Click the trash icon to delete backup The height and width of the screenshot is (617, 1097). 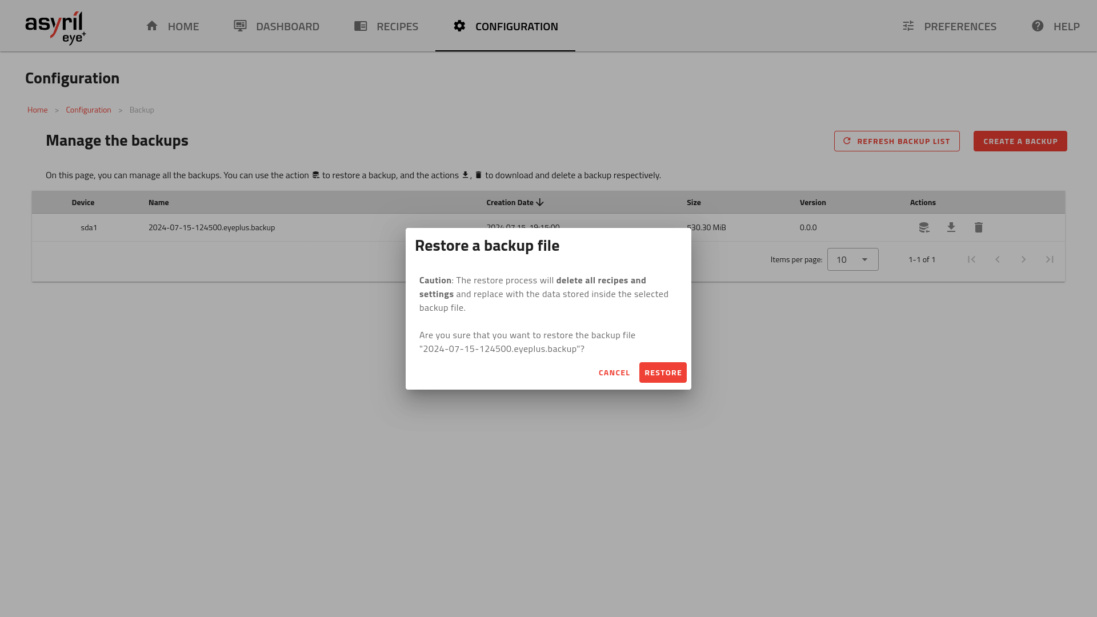979,227
